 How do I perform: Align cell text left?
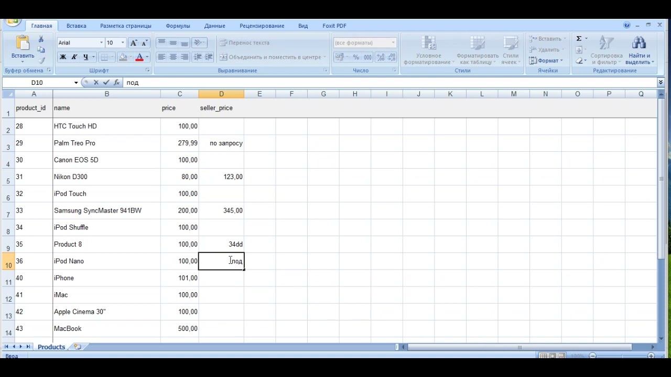pyautogui.click(x=161, y=57)
